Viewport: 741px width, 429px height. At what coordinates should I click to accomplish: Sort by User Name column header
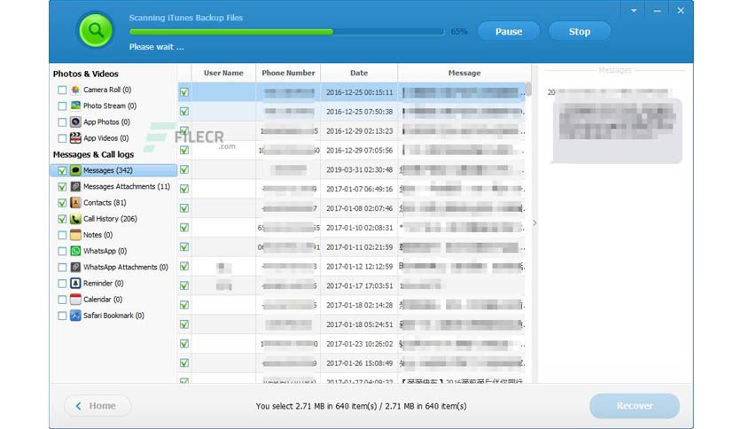coord(223,73)
